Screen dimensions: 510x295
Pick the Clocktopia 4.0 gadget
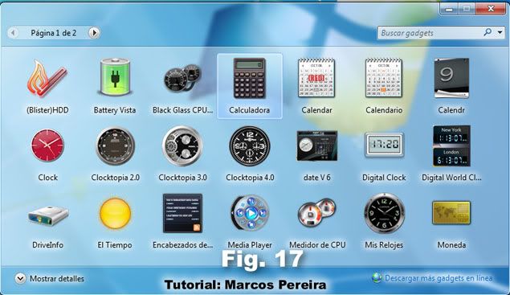pos(250,145)
